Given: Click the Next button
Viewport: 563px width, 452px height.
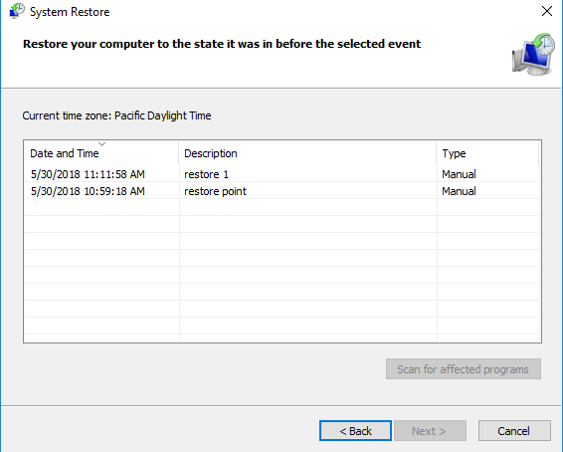Looking at the screenshot, I should [430, 431].
